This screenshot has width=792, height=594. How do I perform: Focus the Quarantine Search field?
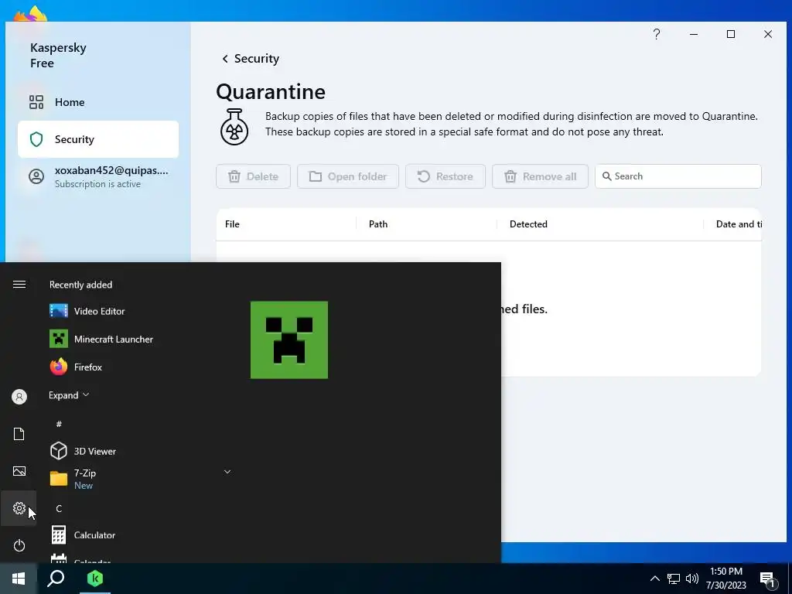point(678,176)
